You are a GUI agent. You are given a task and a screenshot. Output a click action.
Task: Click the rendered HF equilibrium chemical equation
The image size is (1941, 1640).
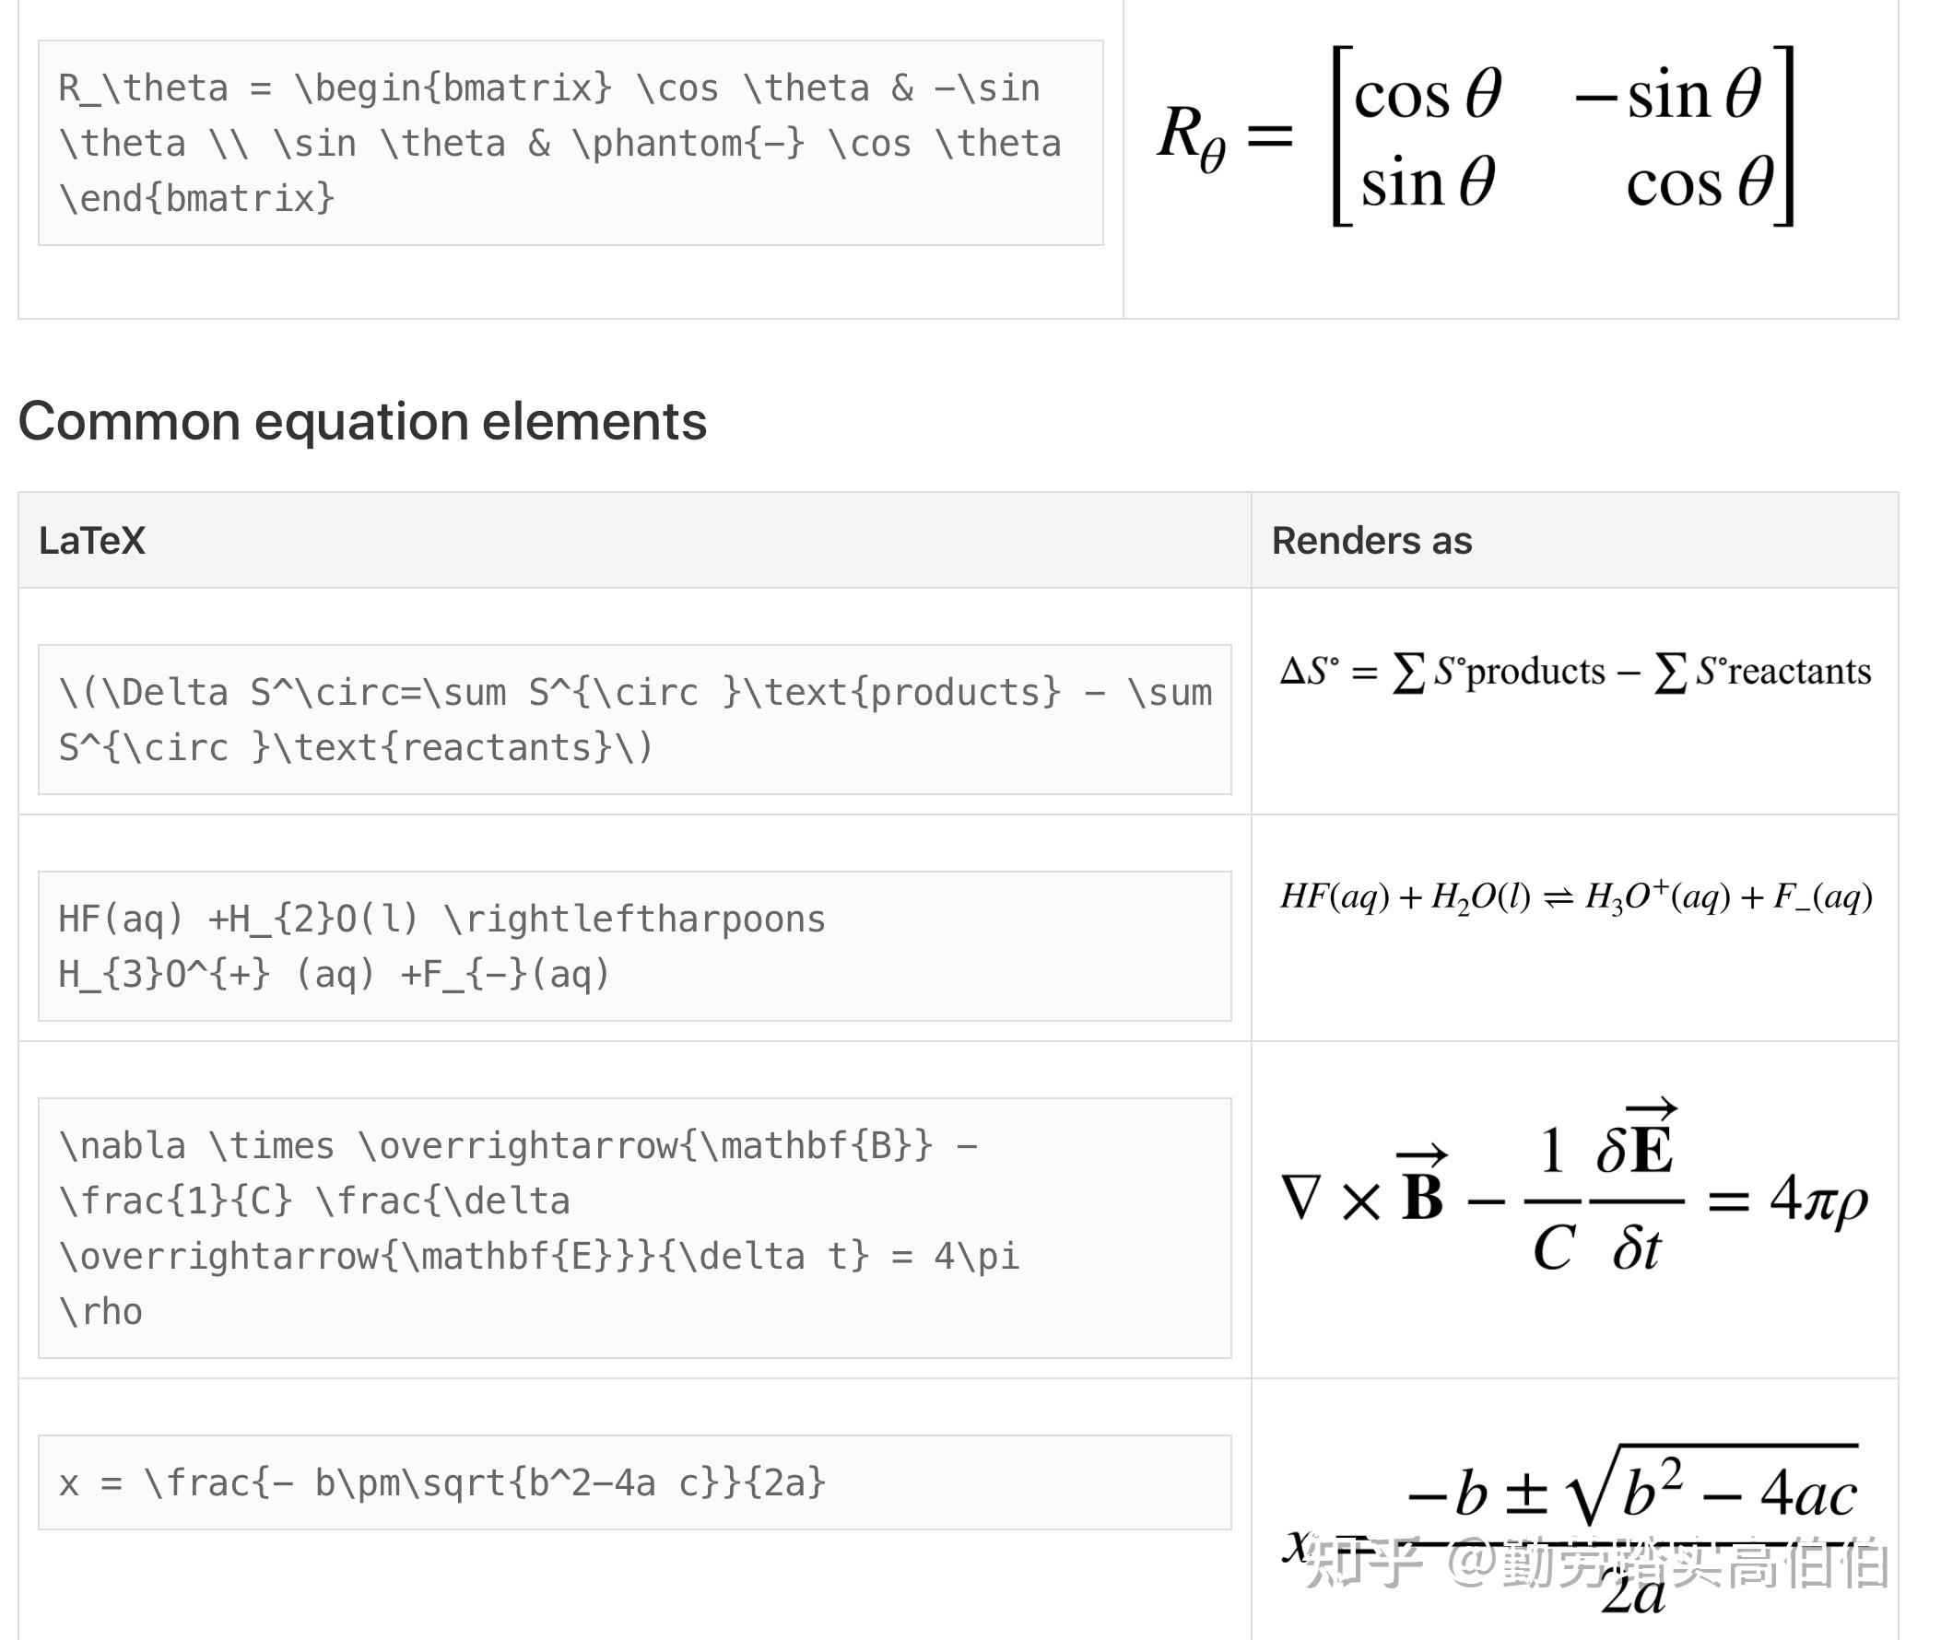click(x=1575, y=897)
